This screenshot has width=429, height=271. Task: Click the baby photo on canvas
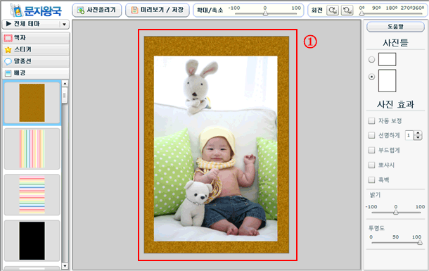click(216, 149)
